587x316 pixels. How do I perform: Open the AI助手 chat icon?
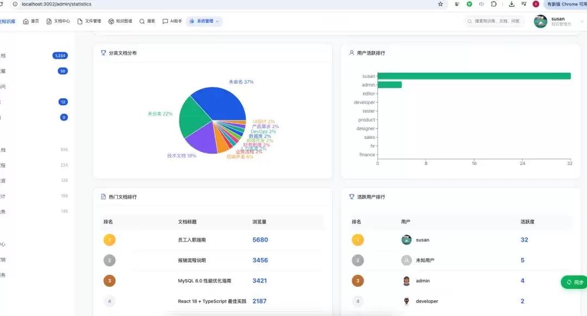[165, 21]
